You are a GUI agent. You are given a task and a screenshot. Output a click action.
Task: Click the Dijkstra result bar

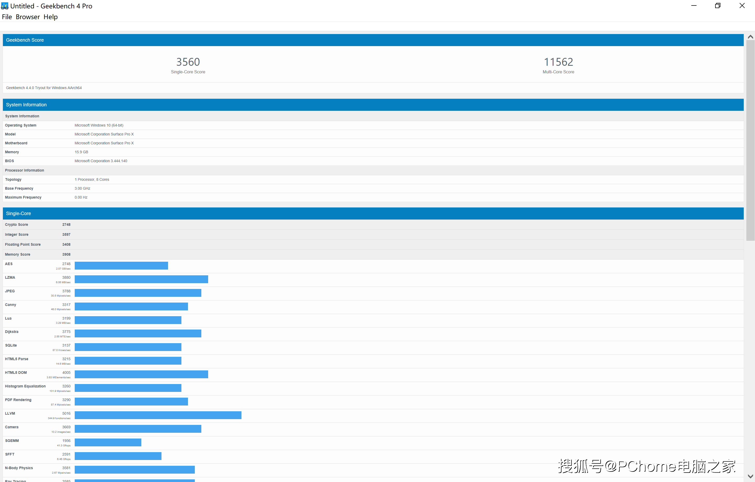138,333
